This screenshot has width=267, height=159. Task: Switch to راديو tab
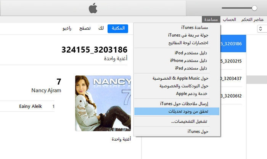67,28
